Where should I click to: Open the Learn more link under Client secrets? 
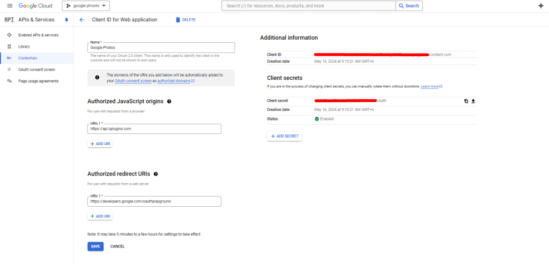point(432,86)
